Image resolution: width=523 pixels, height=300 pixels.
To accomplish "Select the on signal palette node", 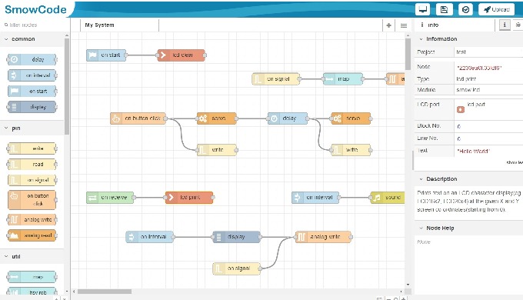I will coord(32,180).
